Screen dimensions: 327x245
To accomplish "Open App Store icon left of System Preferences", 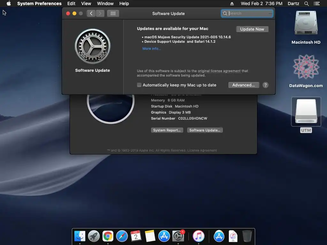I will tap(164, 236).
